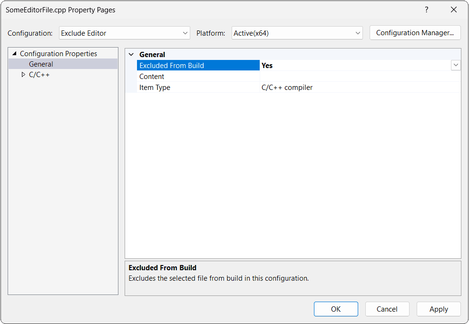Click the C/C++ expand triangle icon
The height and width of the screenshot is (324, 469).
click(23, 74)
